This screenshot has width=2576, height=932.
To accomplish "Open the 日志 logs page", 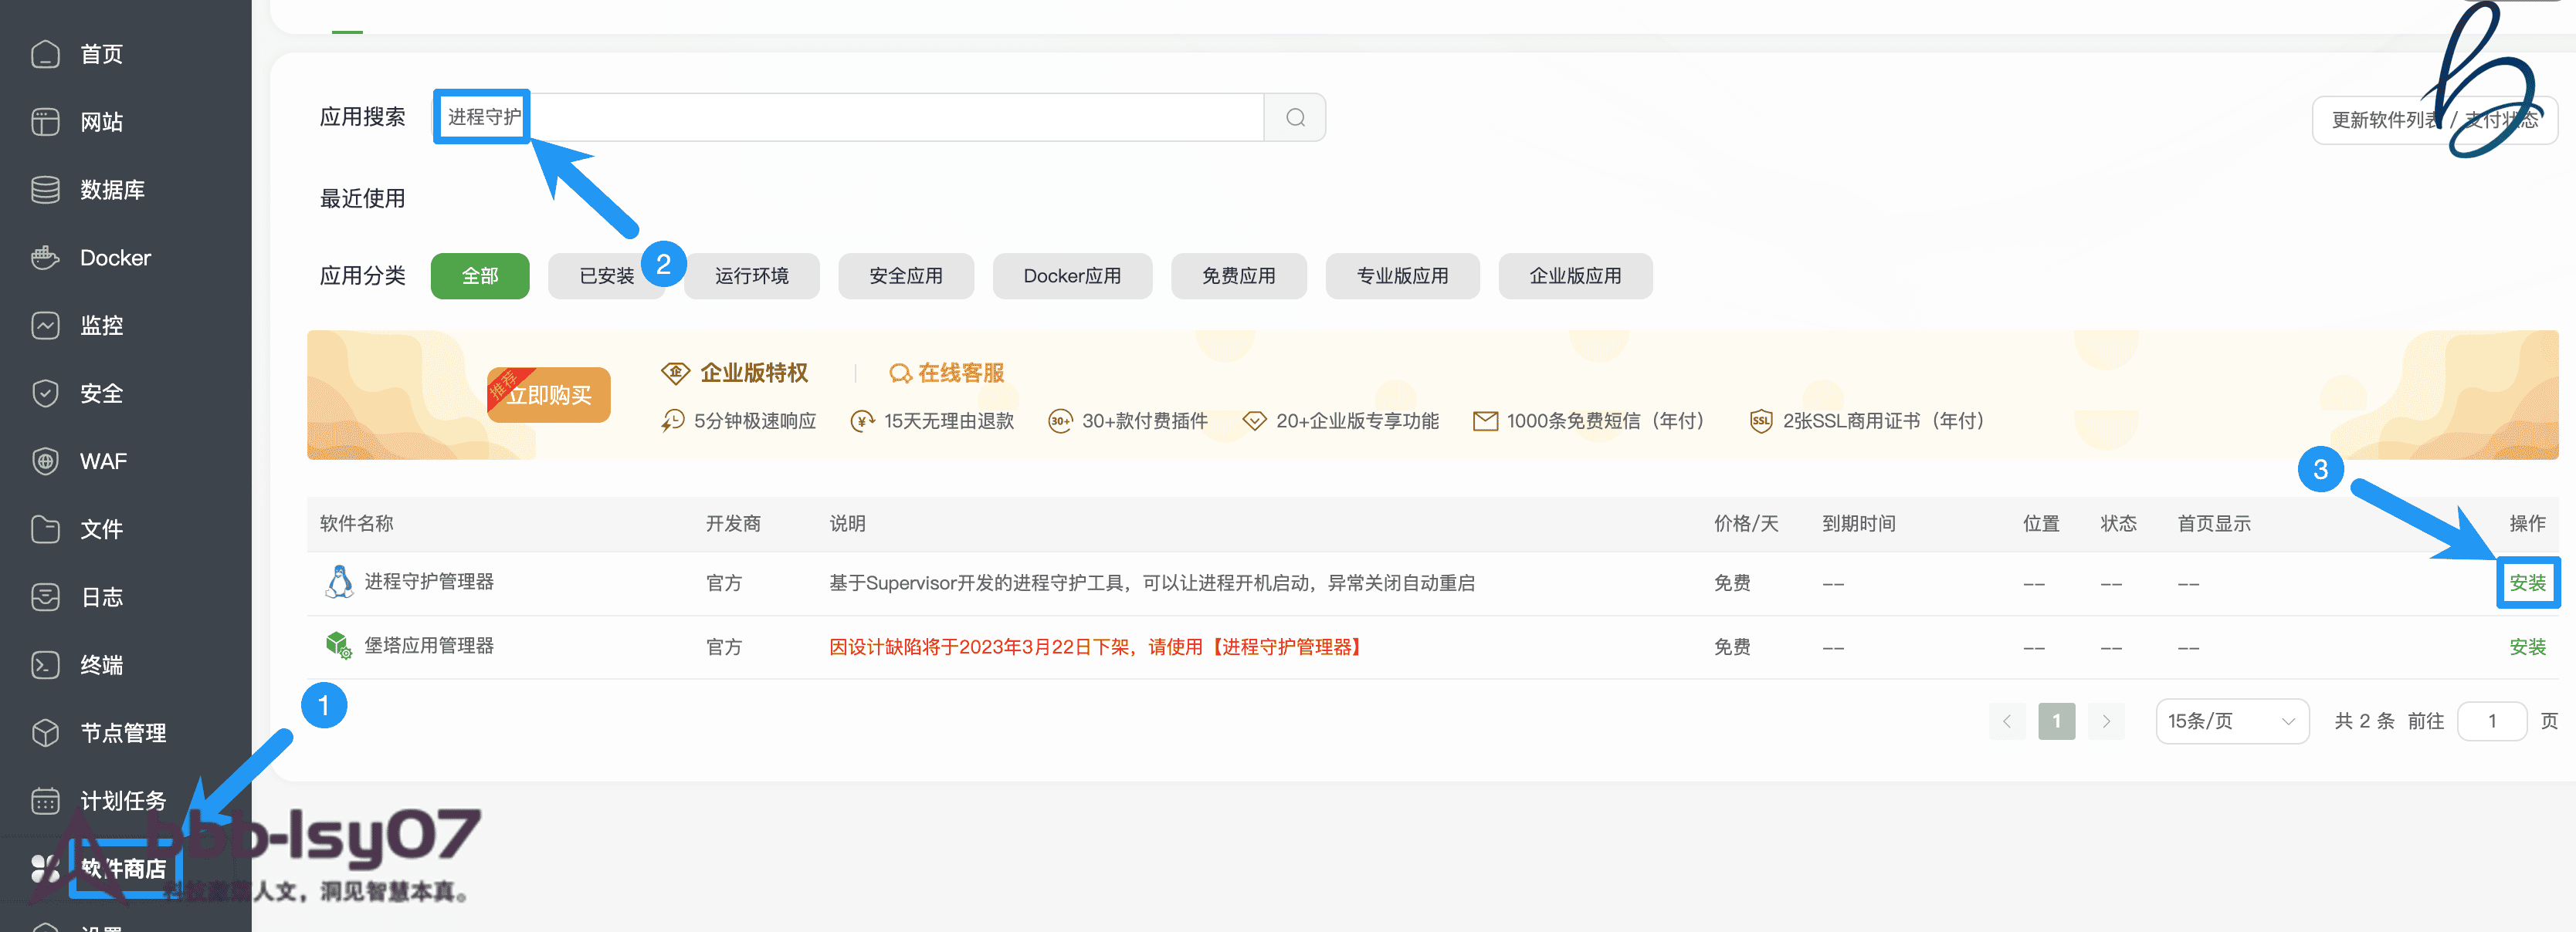I will 100,596.
